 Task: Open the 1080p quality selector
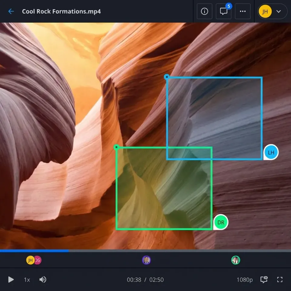(x=244, y=279)
